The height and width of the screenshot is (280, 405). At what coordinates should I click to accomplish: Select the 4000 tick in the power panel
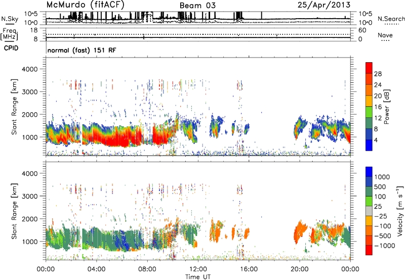click(x=30, y=69)
